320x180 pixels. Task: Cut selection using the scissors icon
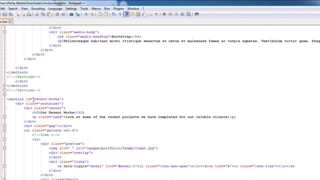37,14
